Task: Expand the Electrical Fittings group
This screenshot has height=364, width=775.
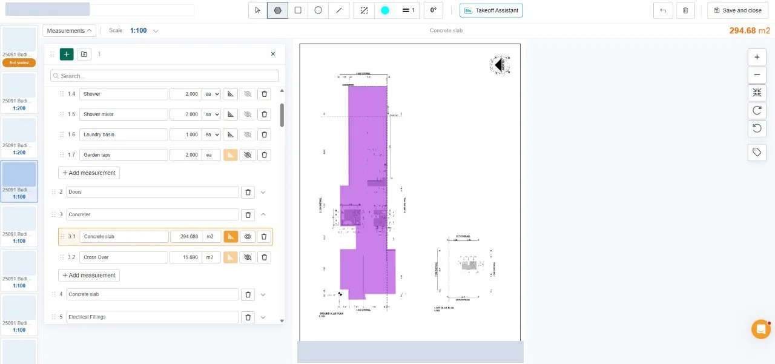Action: [263, 317]
